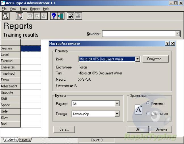Viewport: 184px width, 144px height.
Task: Click the Сеть... network button
Action: [x=64, y=129]
